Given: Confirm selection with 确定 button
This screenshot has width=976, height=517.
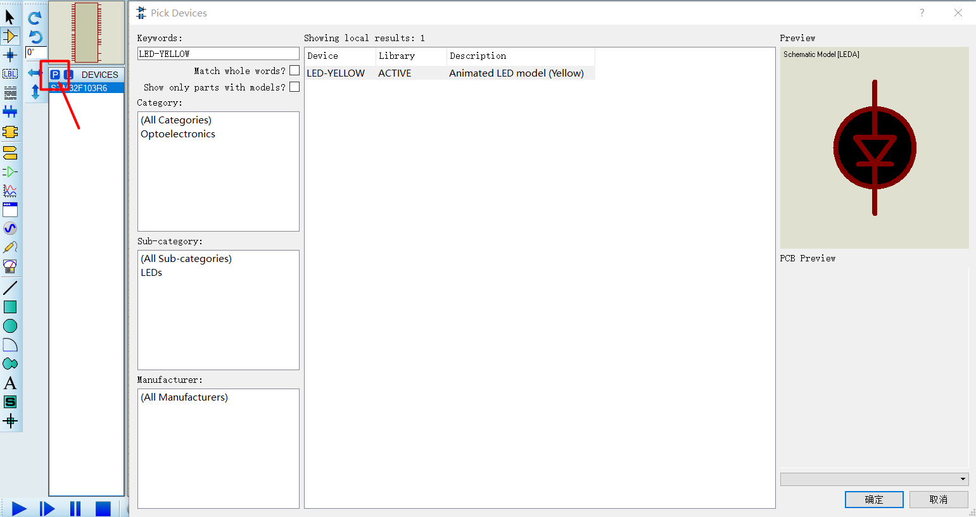Looking at the screenshot, I should point(874,499).
